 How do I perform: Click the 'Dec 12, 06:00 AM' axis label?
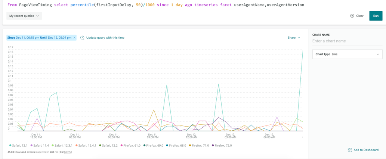pos(269,136)
